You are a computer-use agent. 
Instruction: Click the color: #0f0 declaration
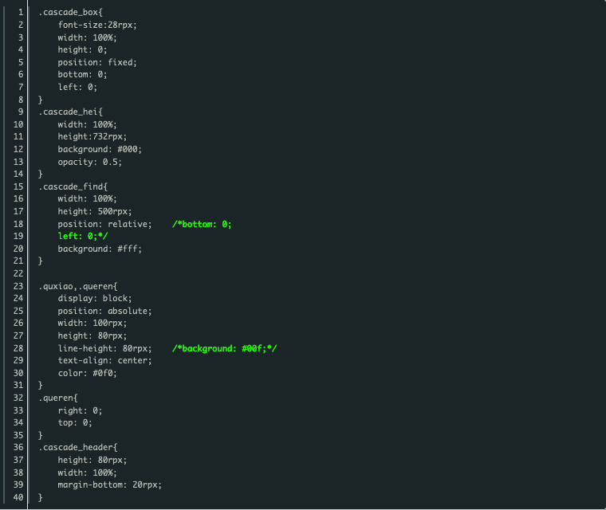[x=87, y=373]
